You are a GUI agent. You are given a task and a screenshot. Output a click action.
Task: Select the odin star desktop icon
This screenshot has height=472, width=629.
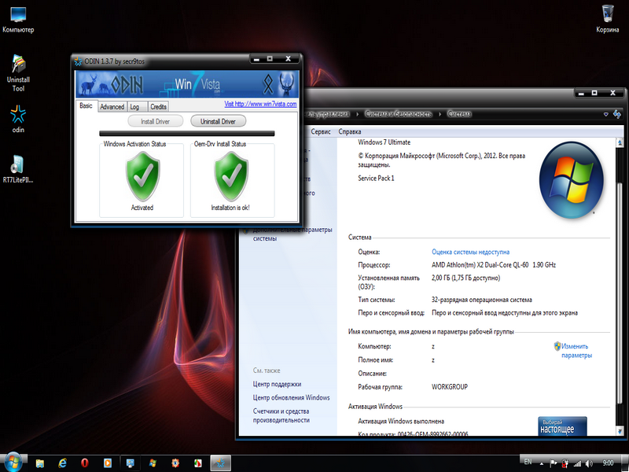(x=18, y=119)
